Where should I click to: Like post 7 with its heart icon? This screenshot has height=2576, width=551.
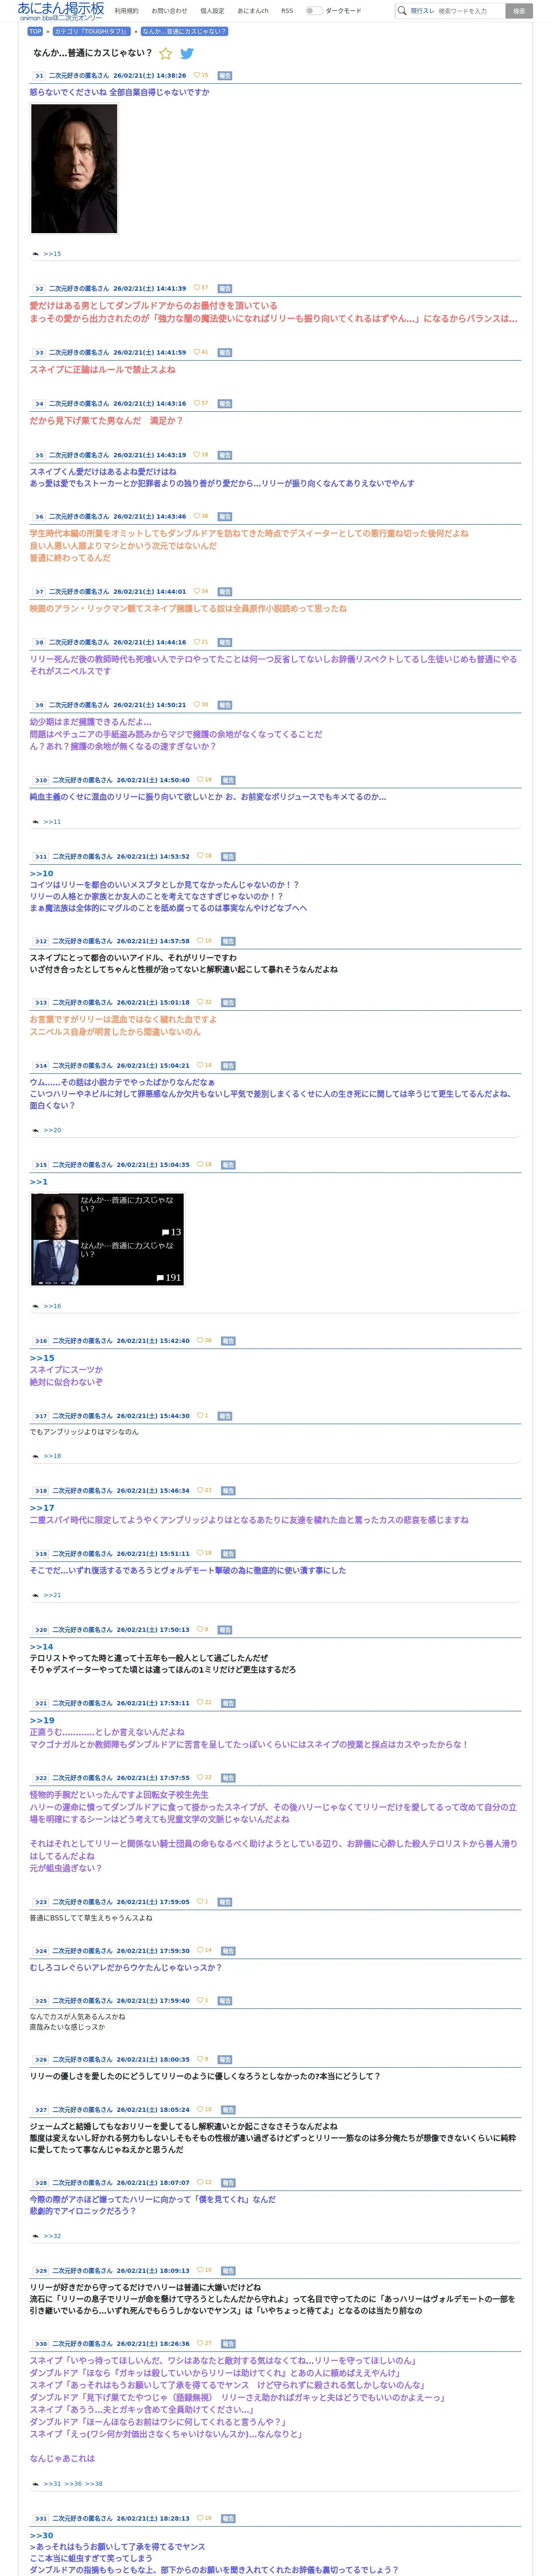pos(196,591)
